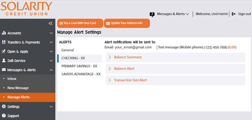Click the Messages & Alerts envelope icon

pos(4,70)
